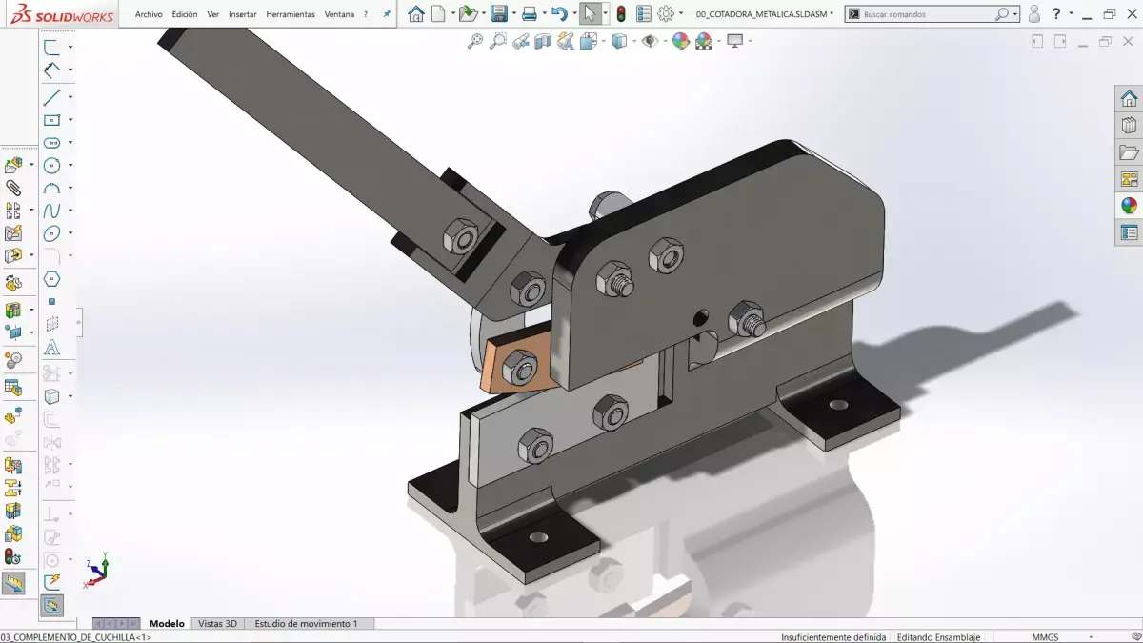Click the 00_COTADORA_METALICA.SLDASM title
The height and width of the screenshot is (643, 1143).
pos(764,14)
